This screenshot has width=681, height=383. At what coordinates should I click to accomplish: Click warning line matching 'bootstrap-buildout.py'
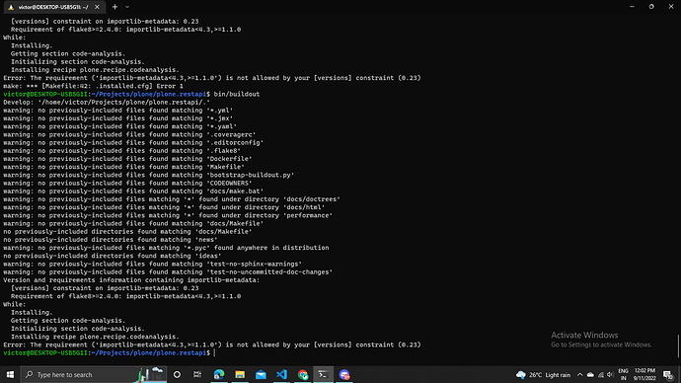(x=148, y=175)
